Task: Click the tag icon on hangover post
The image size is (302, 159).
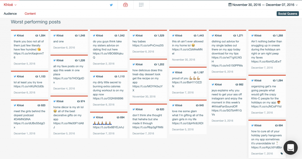Action: coord(281,153)
